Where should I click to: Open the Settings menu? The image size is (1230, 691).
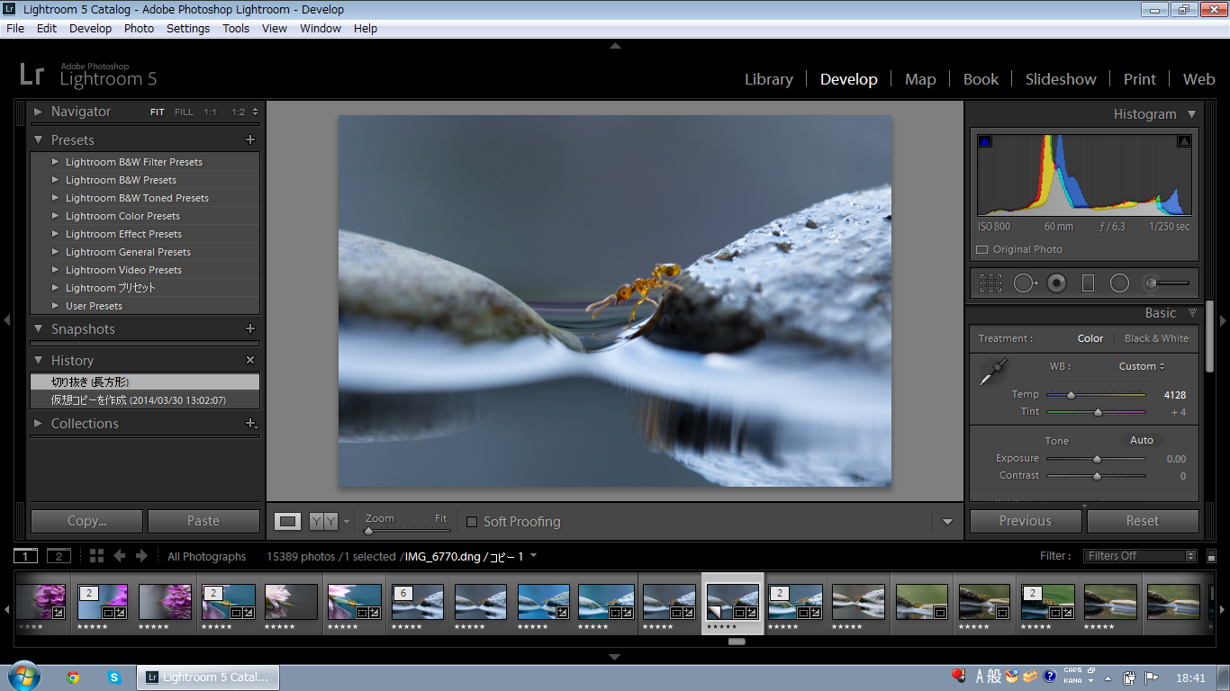[188, 28]
